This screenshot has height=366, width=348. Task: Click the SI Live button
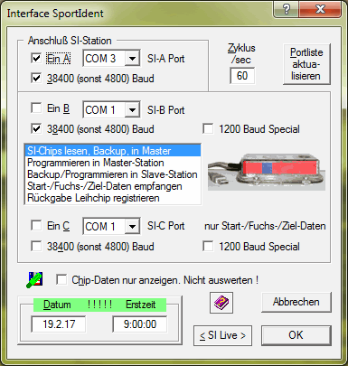(x=222, y=335)
